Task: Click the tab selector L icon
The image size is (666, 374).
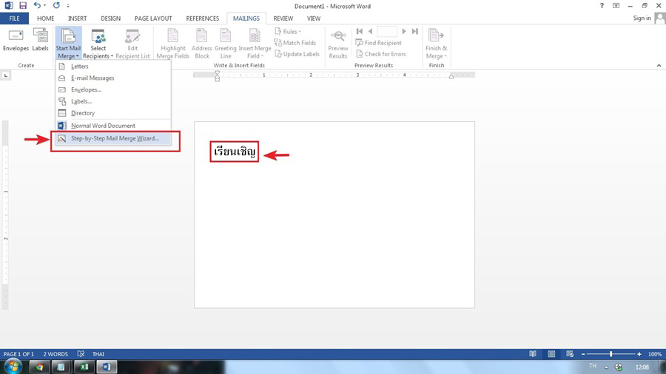Action: tap(5, 75)
